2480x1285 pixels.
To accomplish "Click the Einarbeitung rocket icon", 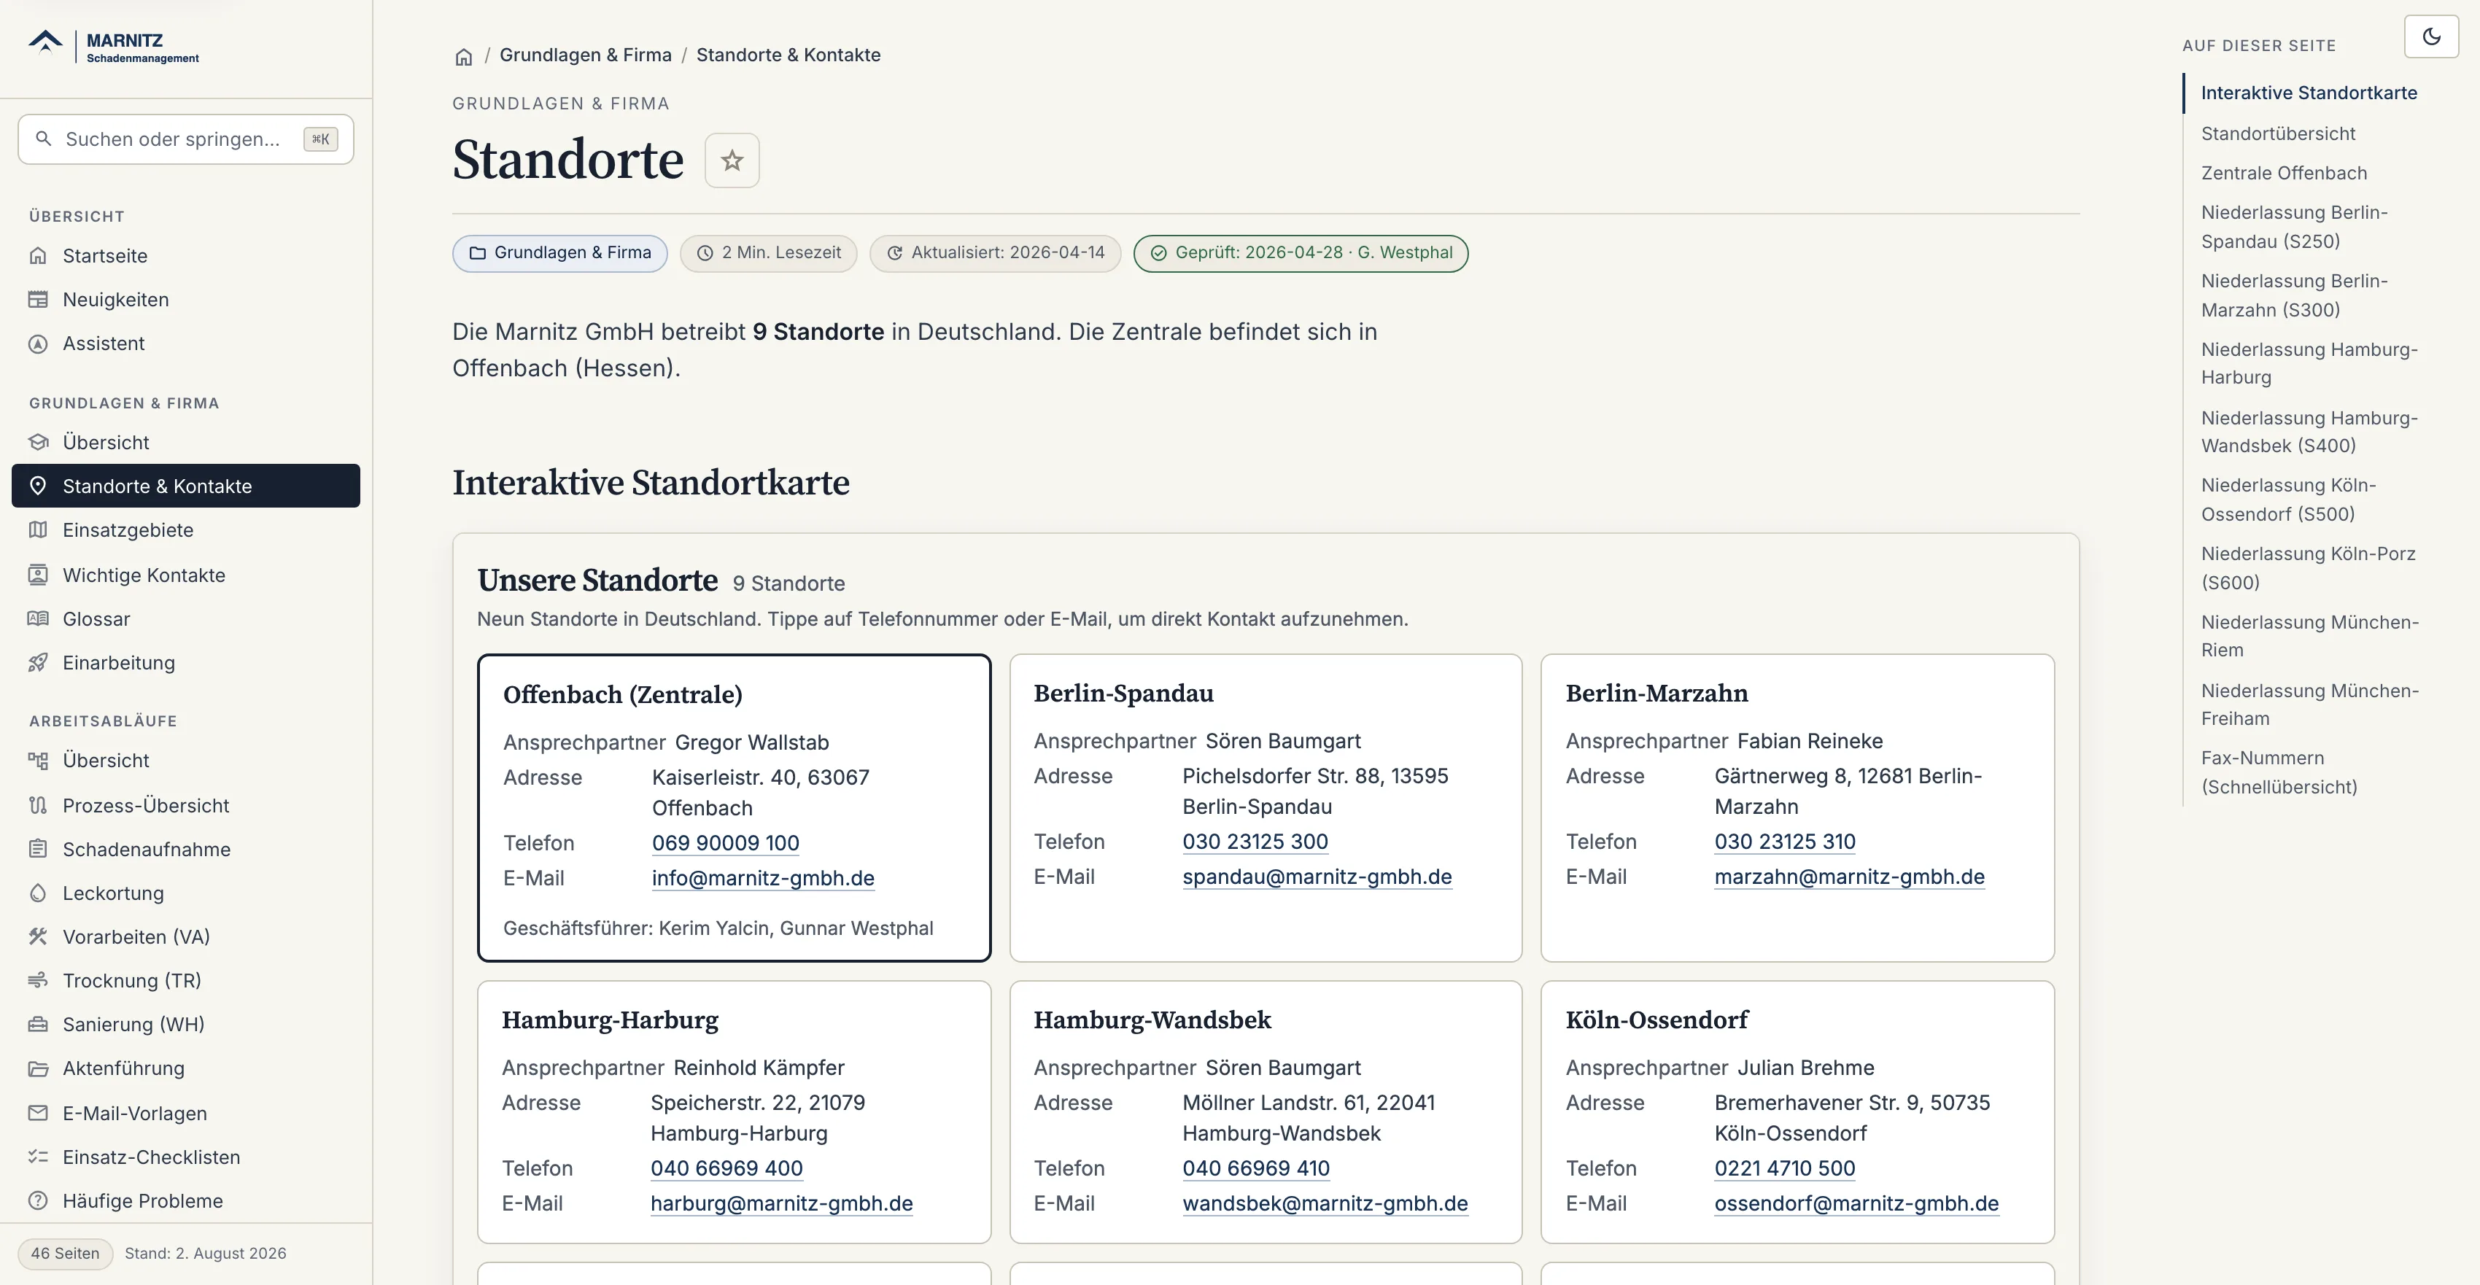I will [39, 662].
